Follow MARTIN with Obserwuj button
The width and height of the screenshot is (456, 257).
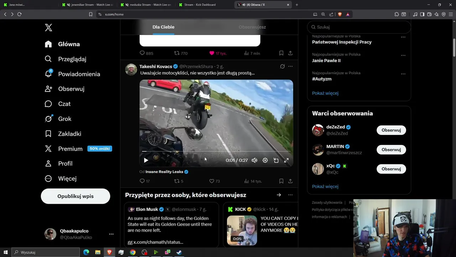[x=391, y=150]
